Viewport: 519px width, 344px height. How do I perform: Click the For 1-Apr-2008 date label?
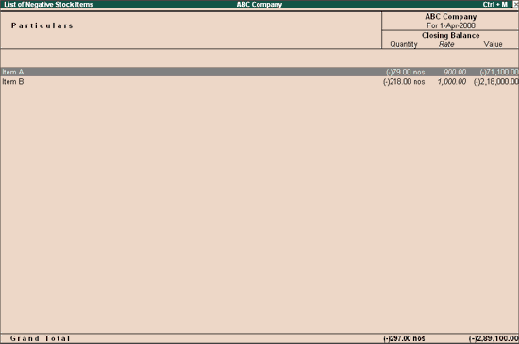point(451,25)
